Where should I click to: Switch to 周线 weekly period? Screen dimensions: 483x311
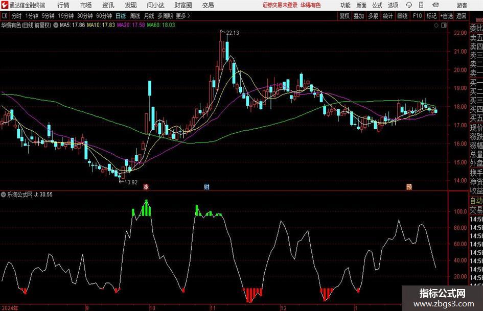pyautogui.click(x=135, y=16)
